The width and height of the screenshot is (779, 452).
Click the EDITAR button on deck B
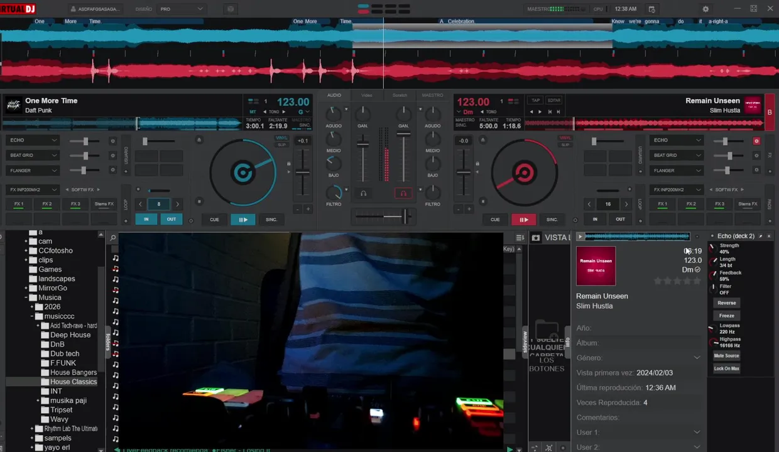554,100
